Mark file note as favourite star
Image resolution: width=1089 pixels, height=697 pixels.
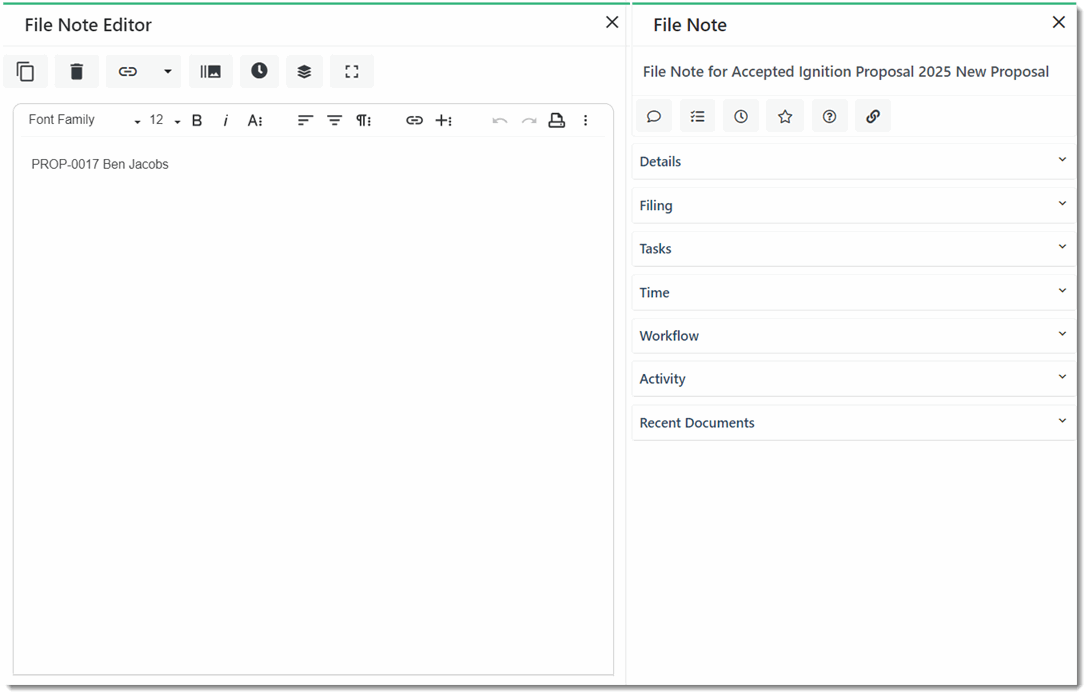(785, 116)
